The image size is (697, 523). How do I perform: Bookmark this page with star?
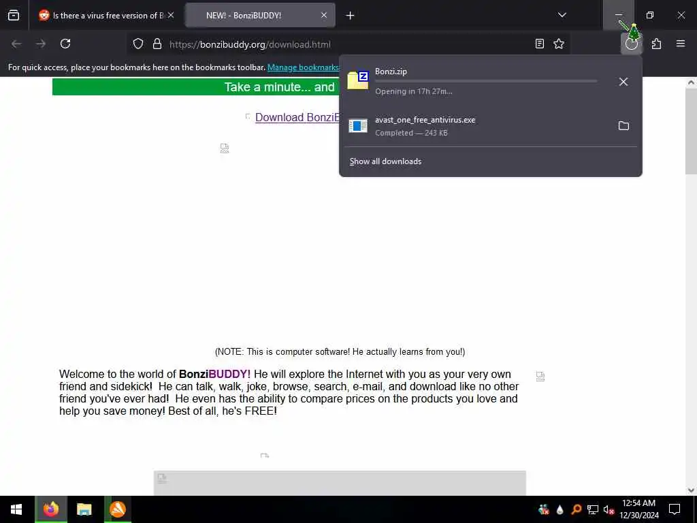coord(559,44)
